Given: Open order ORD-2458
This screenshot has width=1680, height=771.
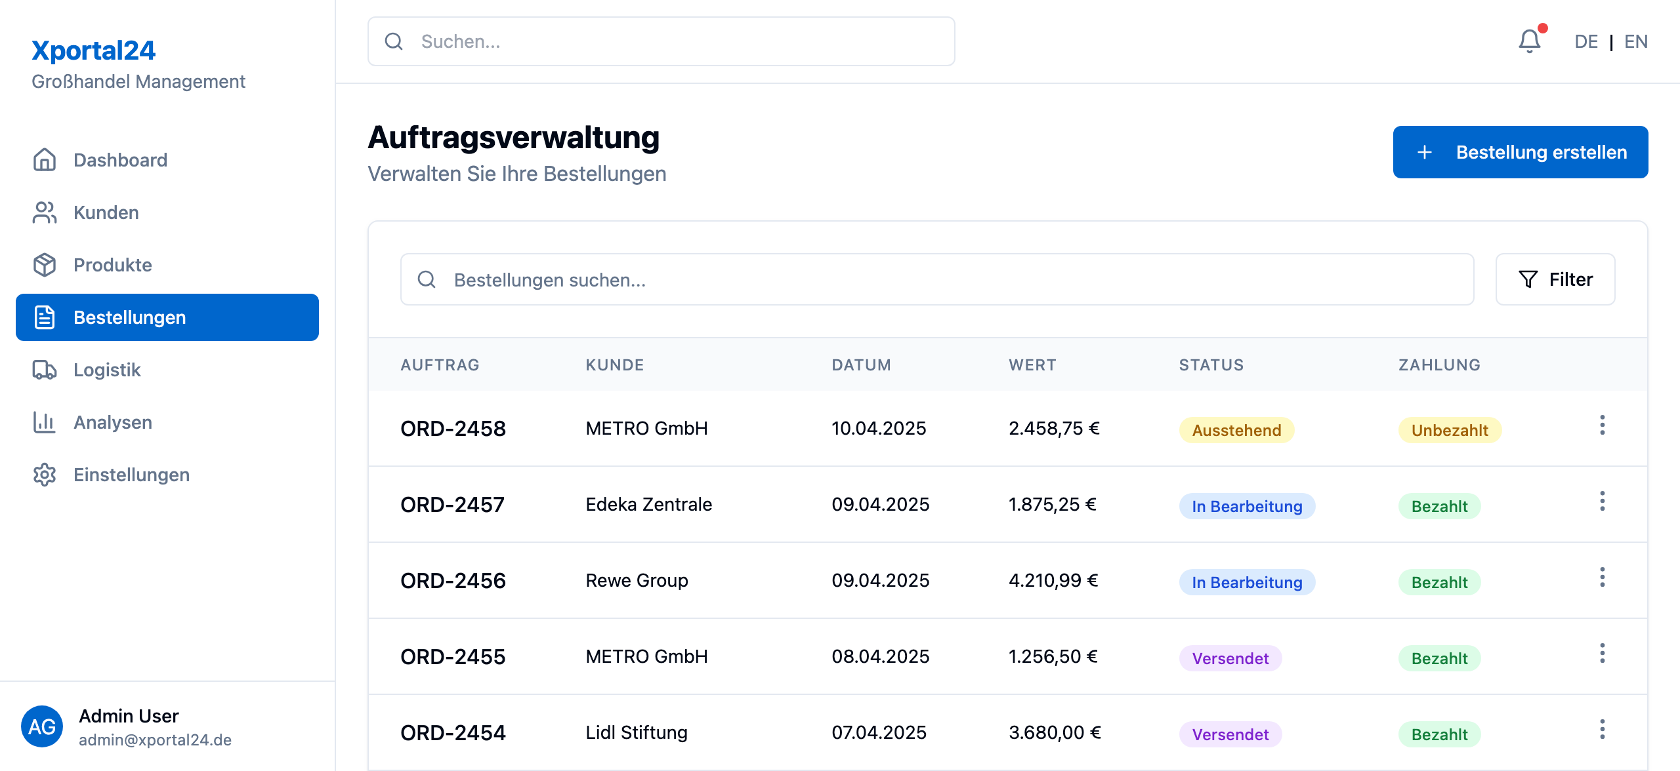Looking at the screenshot, I should pyautogui.click(x=453, y=429).
